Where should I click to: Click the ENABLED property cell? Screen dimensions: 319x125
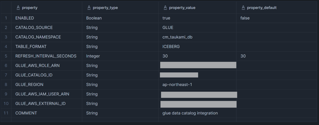(x=47, y=18)
